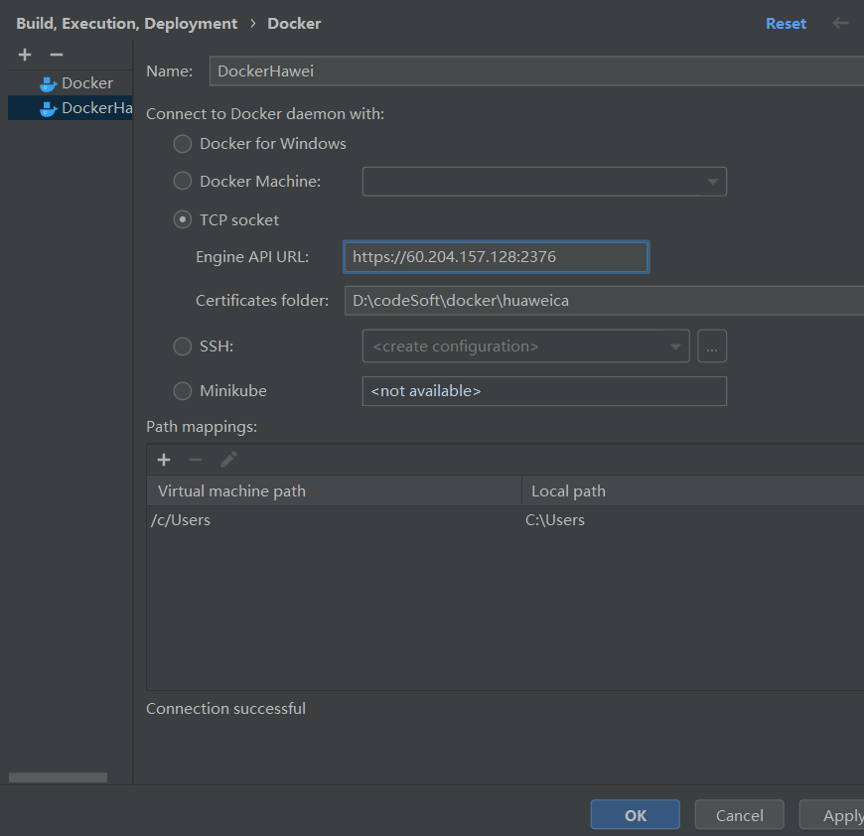Viewport: 864px width, 836px height.
Task: Click the Engine API URL field
Action: tap(496, 257)
